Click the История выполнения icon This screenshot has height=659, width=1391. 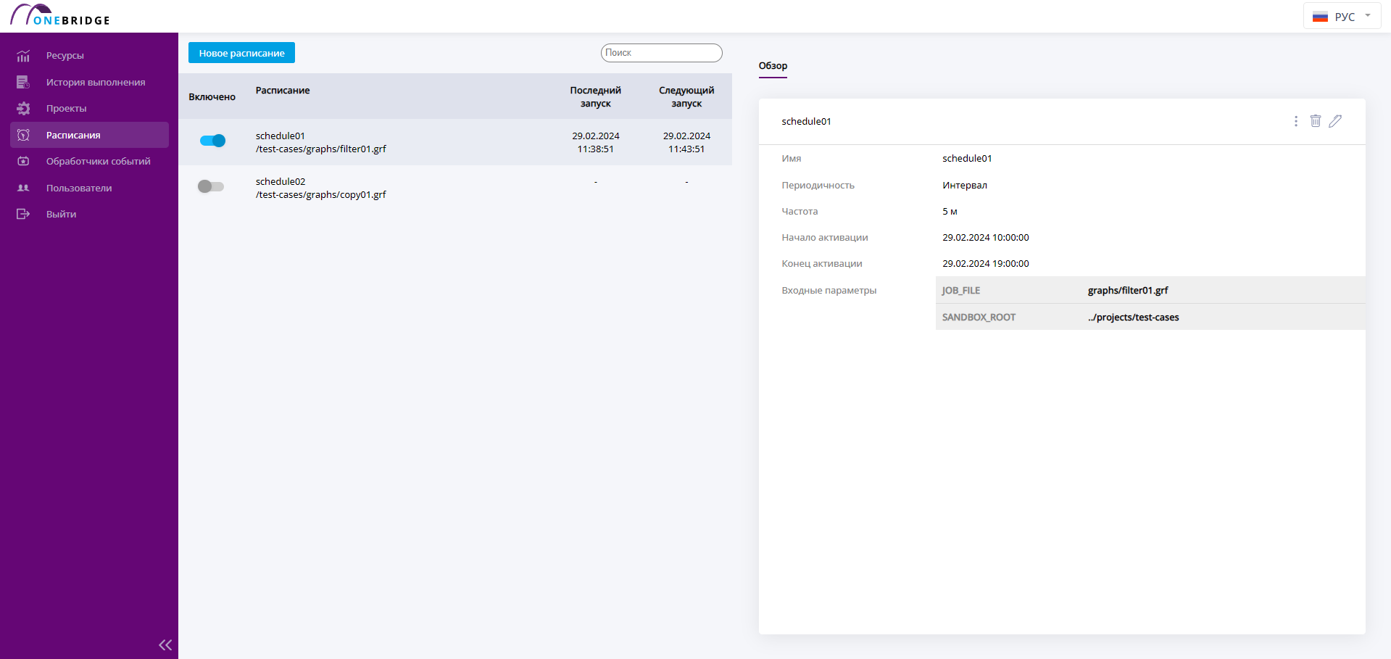coord(23,82)
